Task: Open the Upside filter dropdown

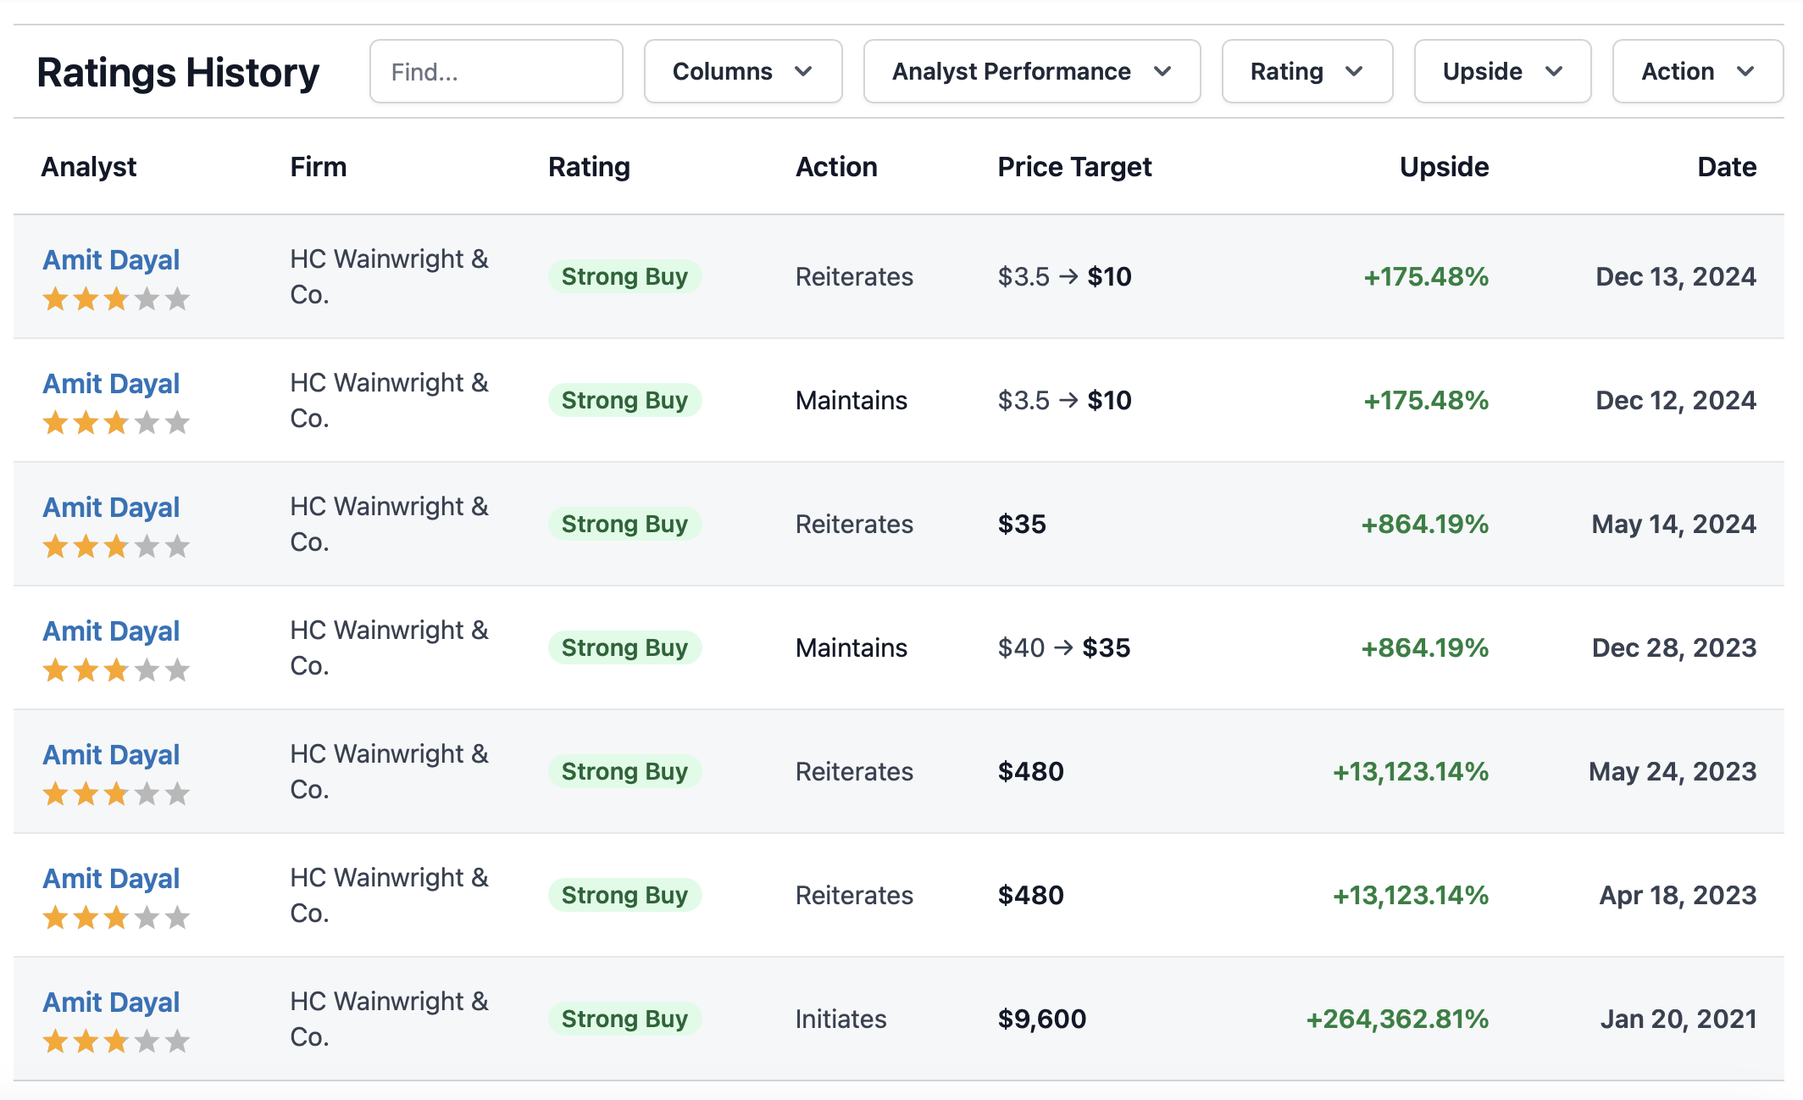Action: (1501, 72)
